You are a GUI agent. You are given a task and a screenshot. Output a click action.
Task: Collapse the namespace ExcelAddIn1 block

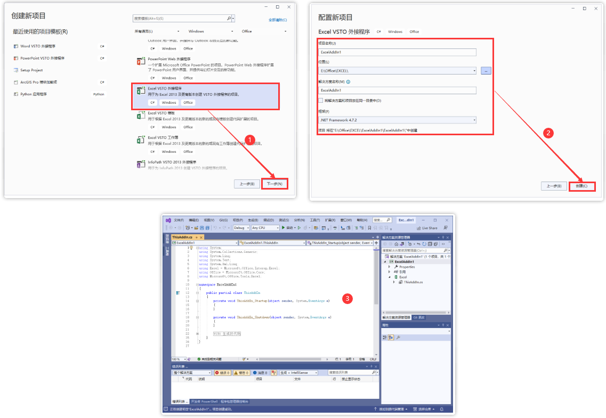198,284
